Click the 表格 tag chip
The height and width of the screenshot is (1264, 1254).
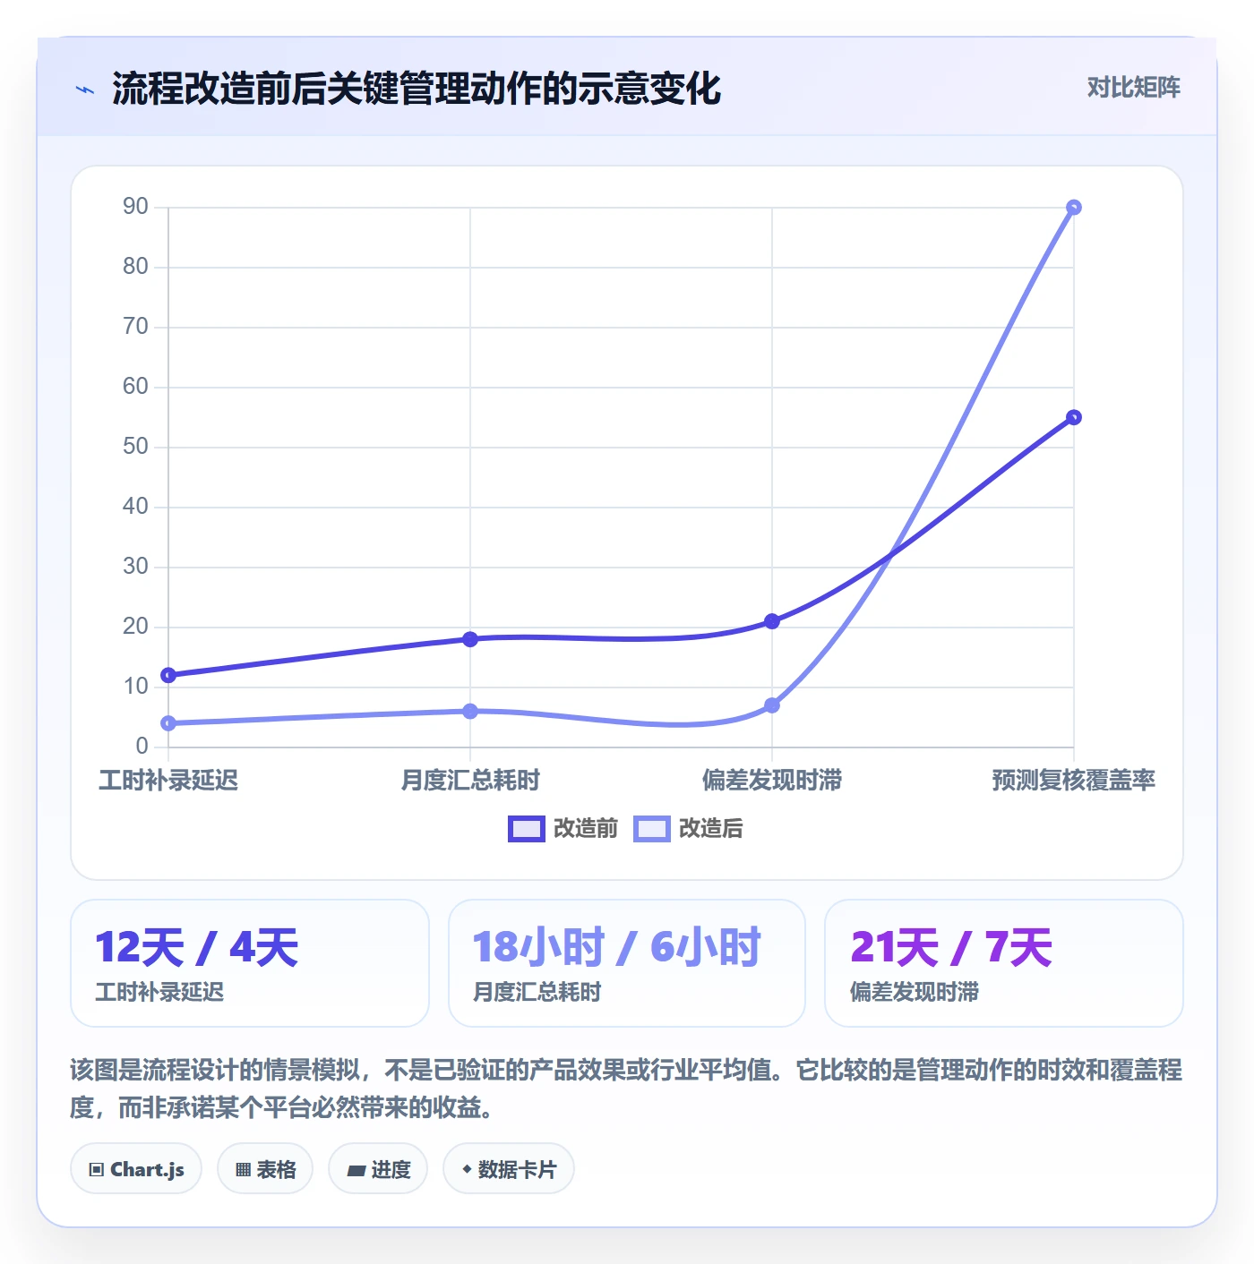pos(265,1169)
